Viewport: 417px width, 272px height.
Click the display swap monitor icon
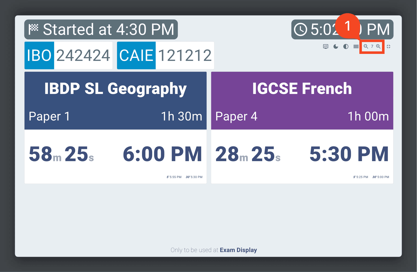coord(326,47)
